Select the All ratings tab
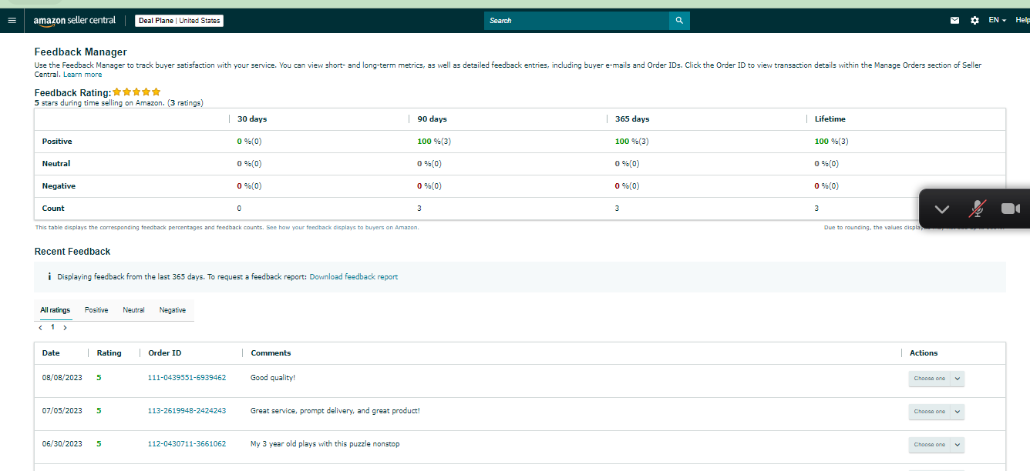The width and height of the screenshot is (1030, 471). pos(55,310)
